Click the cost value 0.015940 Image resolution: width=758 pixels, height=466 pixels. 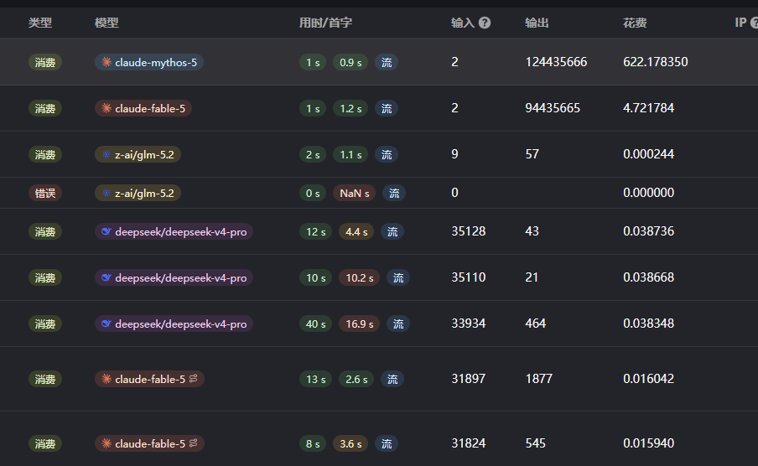pos(648,443)
